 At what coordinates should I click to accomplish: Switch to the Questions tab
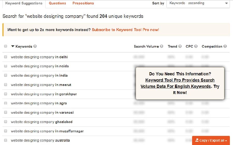click(57, 3)
